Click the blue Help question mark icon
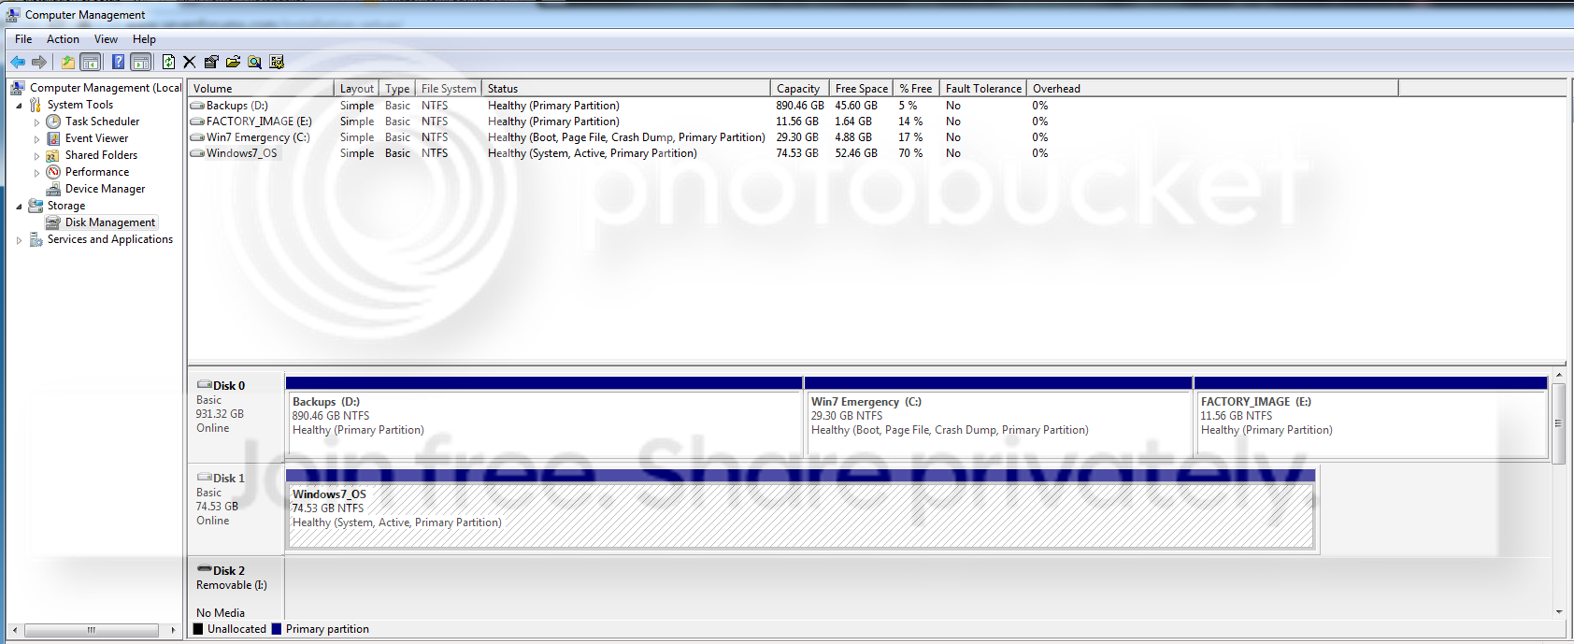The height and width of the screenshot is (644, 1574). coord(118,62)
